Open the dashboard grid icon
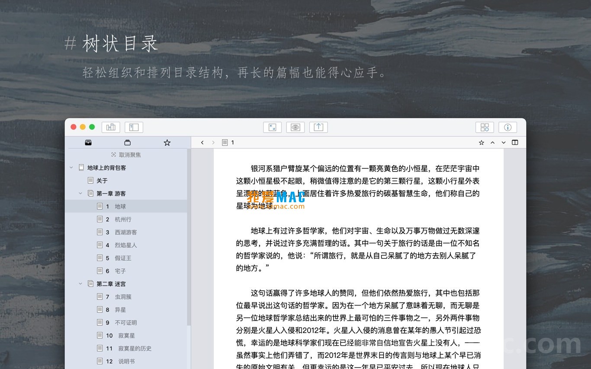Image resolution: width=591 pixels, height=369 pixels. pos(485,127)
